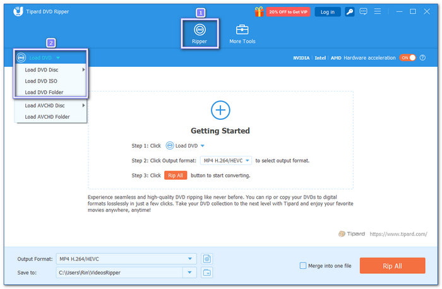Click the Log in button
The height and width of the screenshot is (289, 442).
point(327,11)
